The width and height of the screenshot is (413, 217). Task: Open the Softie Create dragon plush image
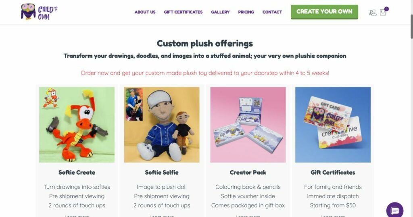click(x=77, y=125)
